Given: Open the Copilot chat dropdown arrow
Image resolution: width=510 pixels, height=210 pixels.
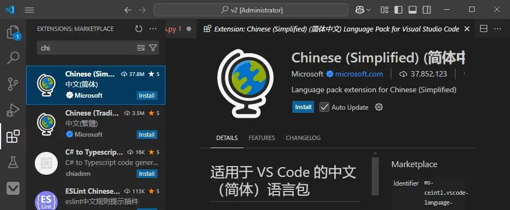Looking at the screenshot, I should coord(368,10).
